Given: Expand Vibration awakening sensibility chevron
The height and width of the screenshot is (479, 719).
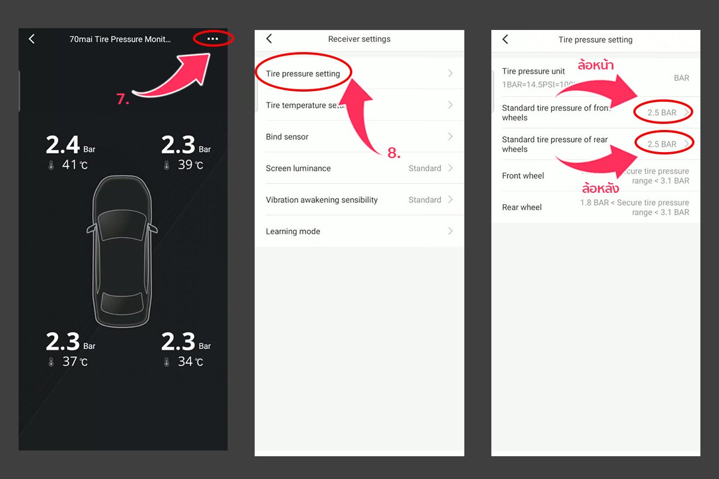Looking at the screenshot, I should [451, 199].
